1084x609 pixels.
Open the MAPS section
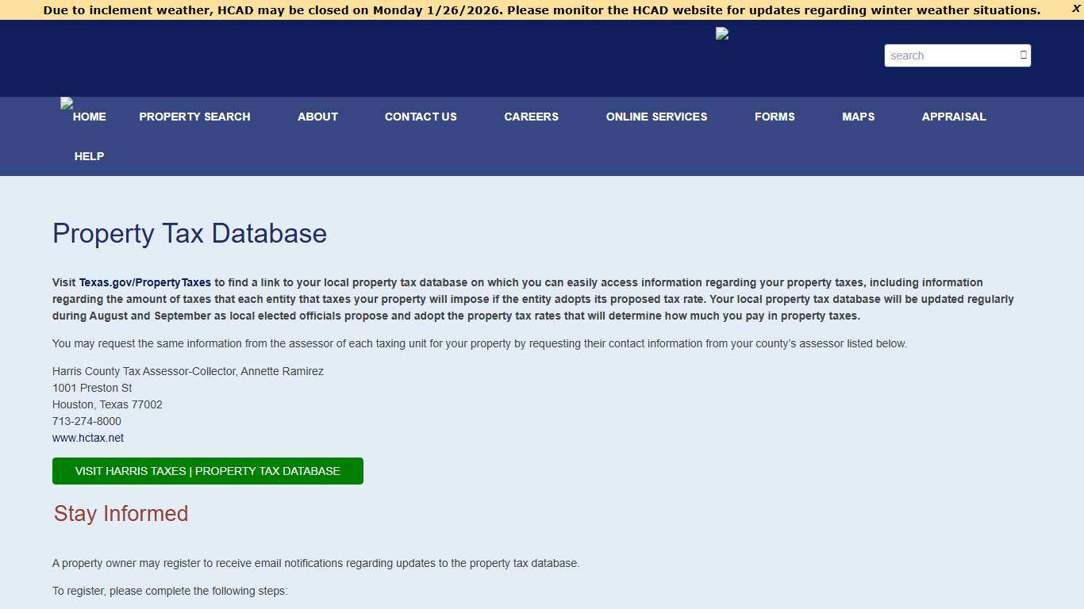[858, 117]
